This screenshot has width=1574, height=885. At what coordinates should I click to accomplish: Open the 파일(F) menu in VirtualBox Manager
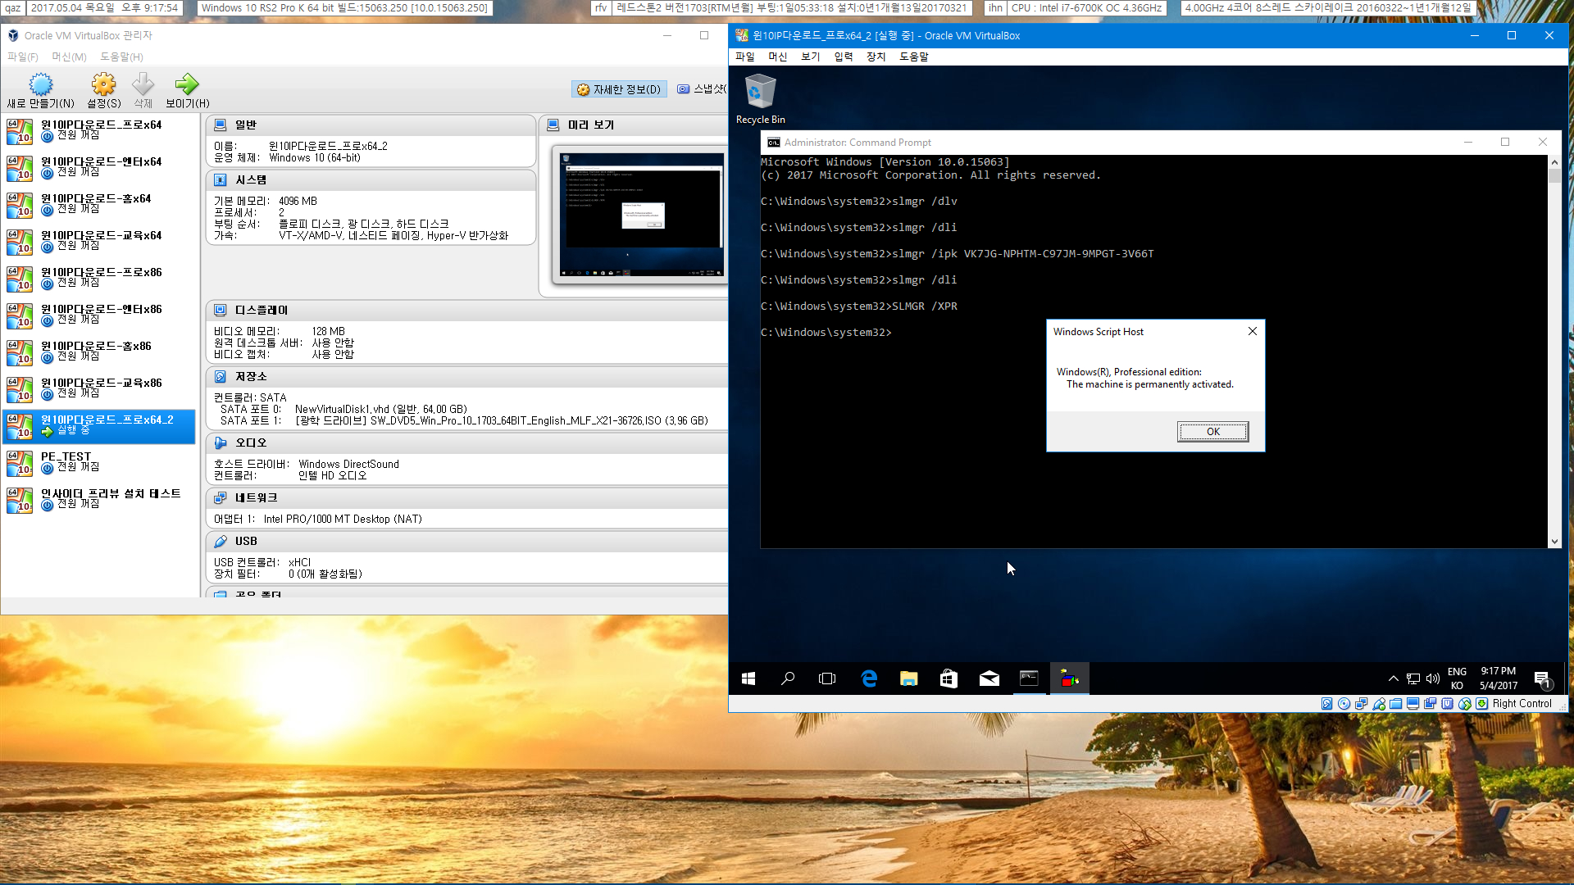click(x=23, y=57)
